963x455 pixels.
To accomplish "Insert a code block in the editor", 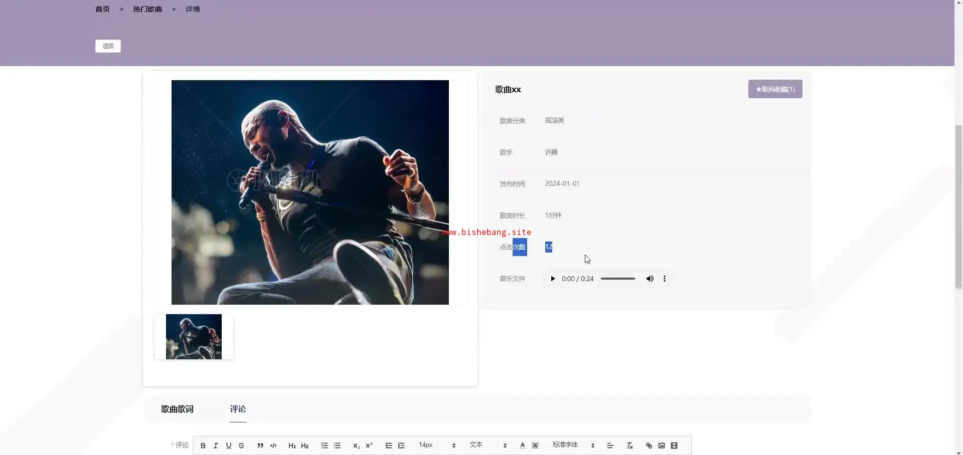I will click(273, 445).
